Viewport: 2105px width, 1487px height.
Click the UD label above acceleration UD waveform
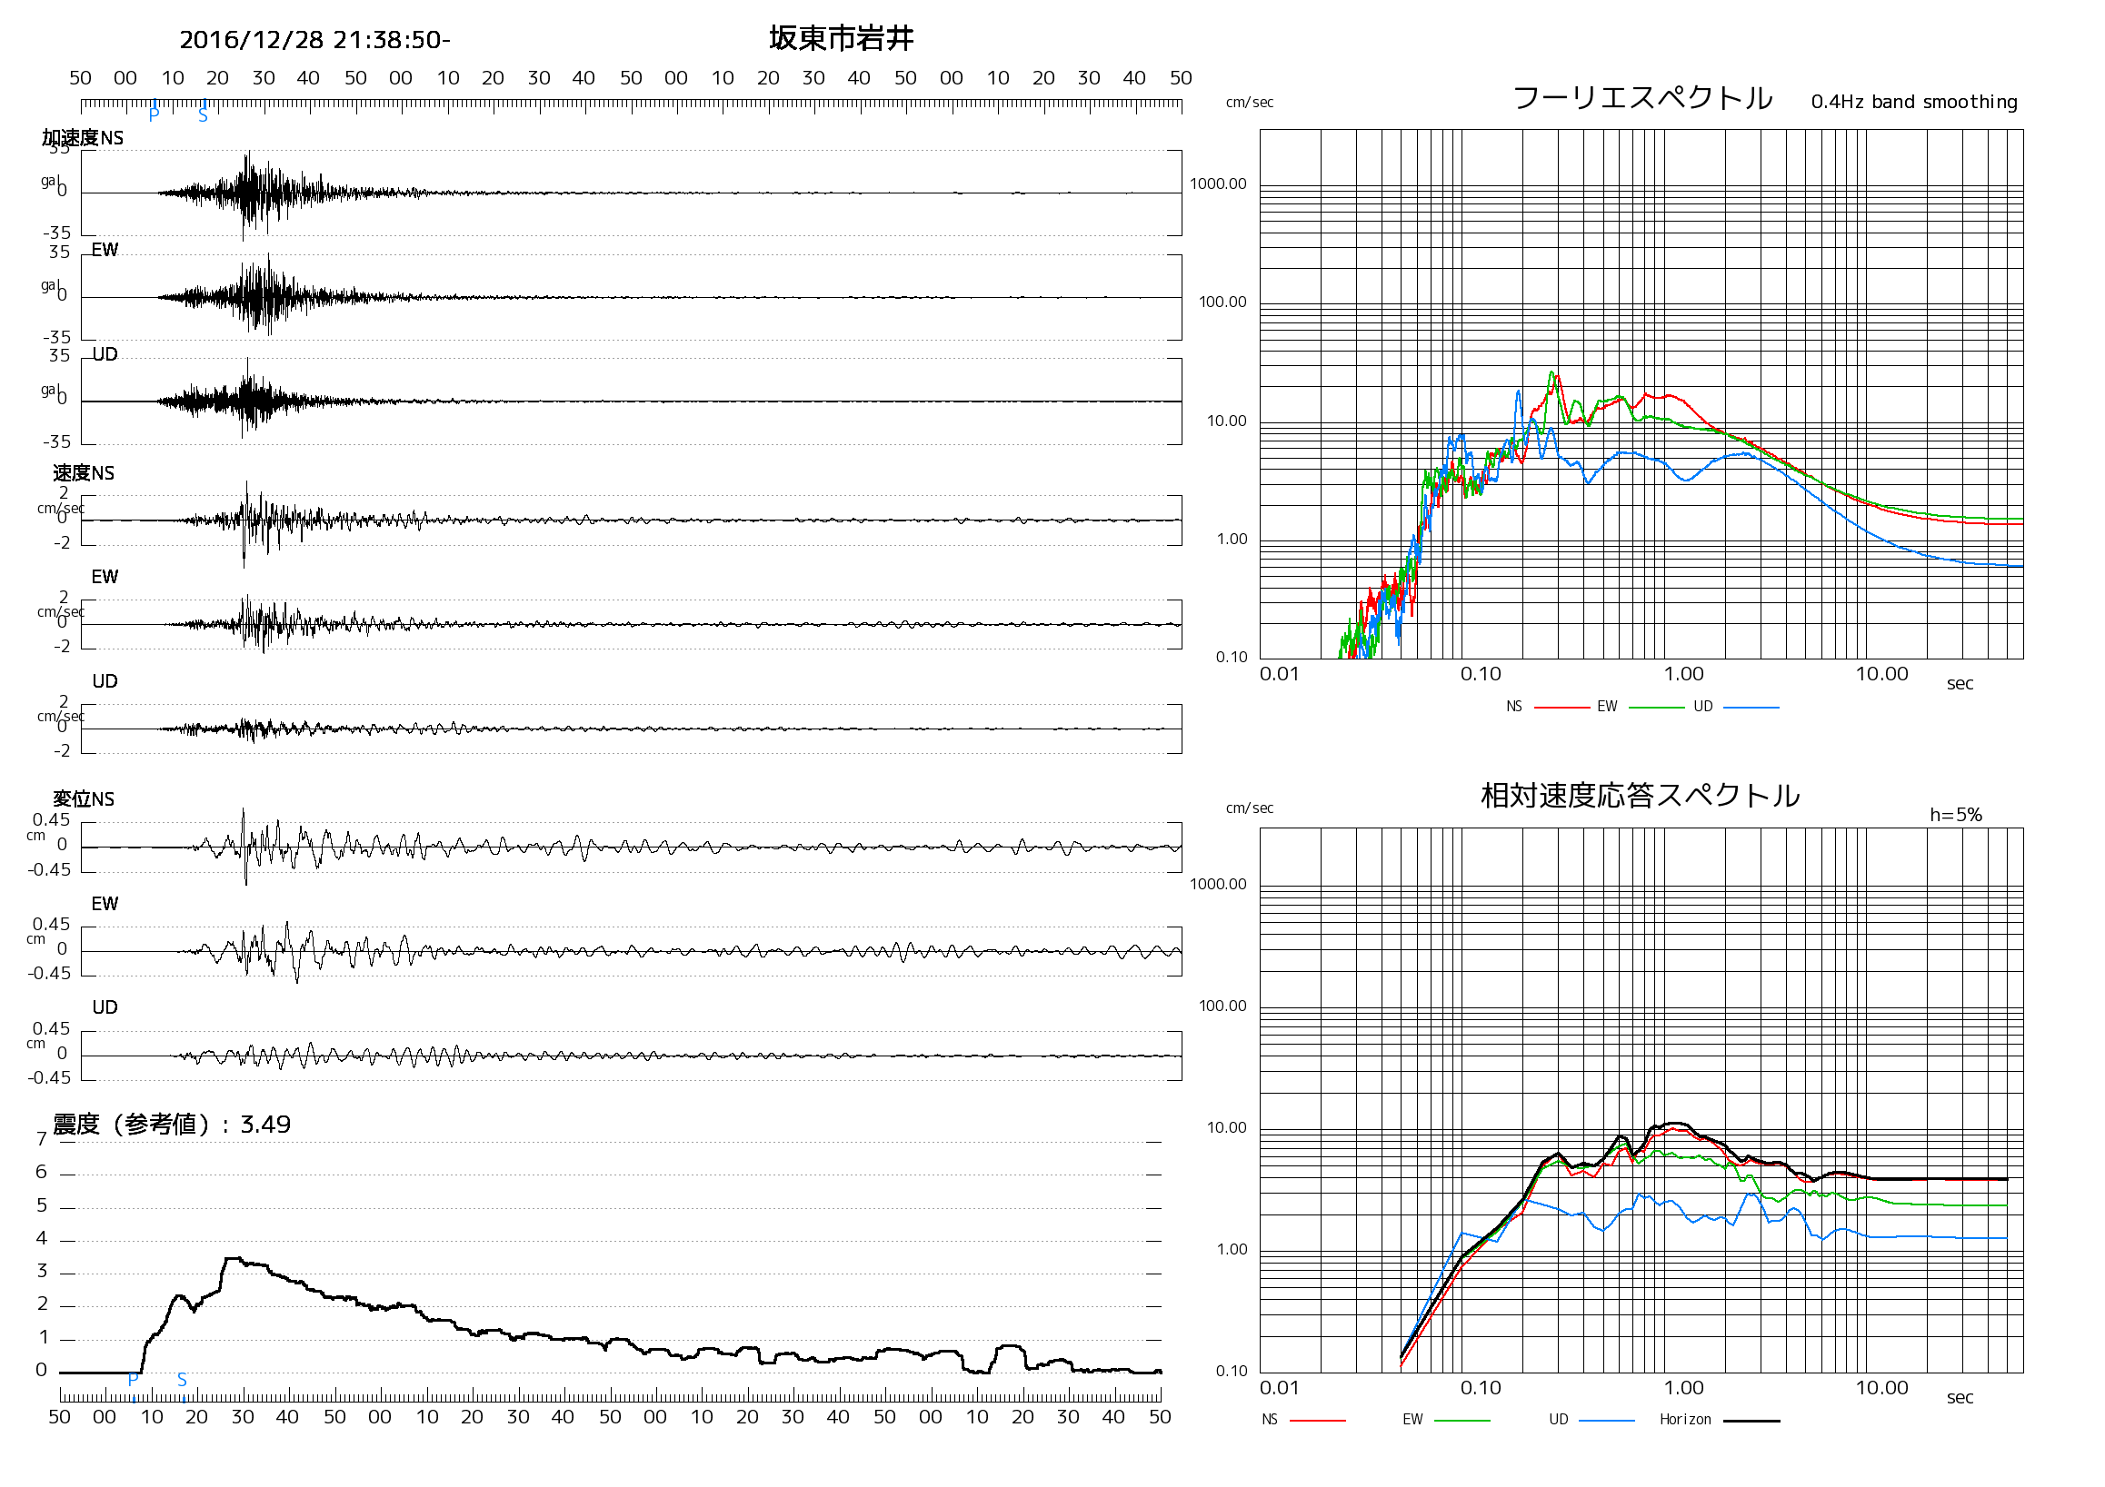coord(105,354)
